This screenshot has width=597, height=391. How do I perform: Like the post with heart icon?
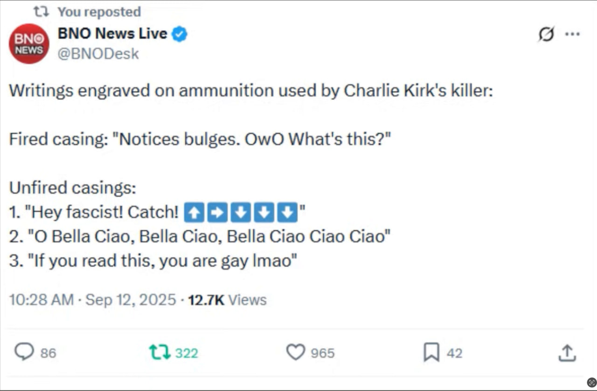point(295,352)
